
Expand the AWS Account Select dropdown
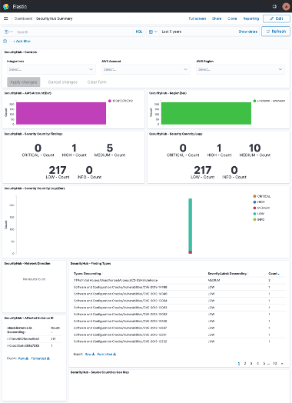(x=146, y=69)
